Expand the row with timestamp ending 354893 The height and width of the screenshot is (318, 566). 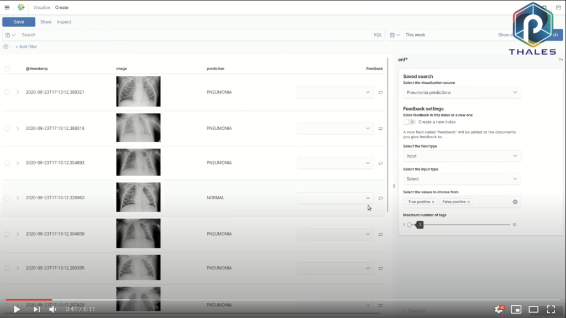click(17, 163)
